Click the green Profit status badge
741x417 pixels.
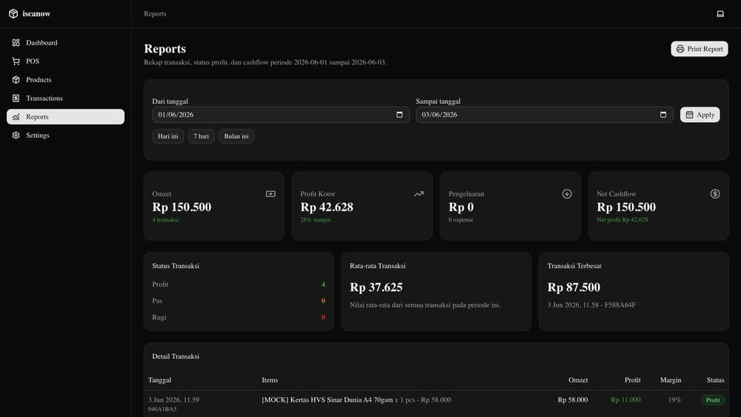tap(713, 400)
